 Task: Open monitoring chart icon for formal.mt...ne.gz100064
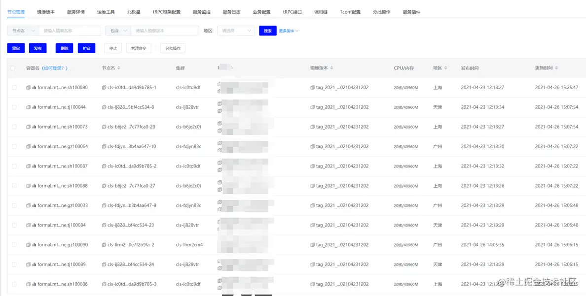(34, 146)
